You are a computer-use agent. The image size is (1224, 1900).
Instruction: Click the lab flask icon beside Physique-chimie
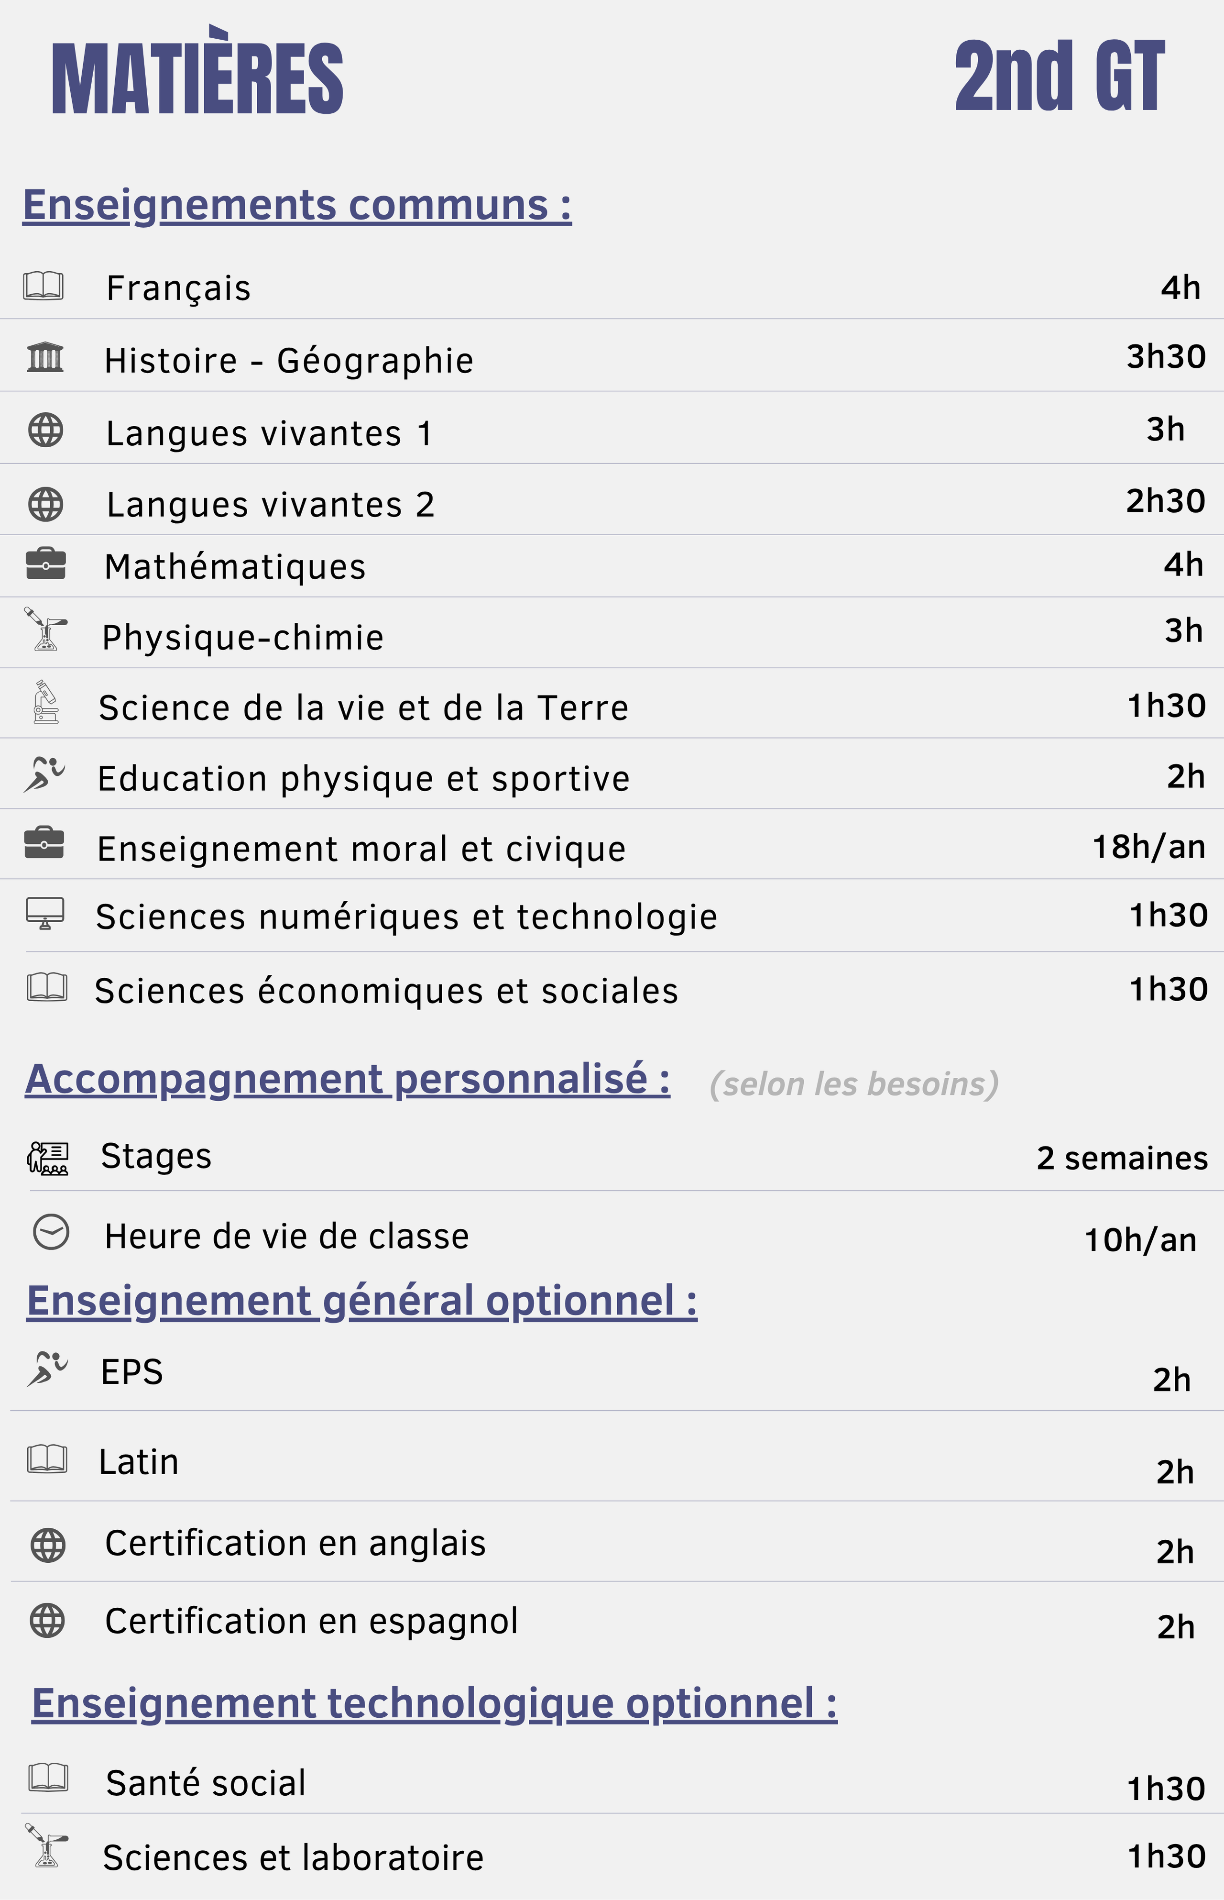point(45,630)
